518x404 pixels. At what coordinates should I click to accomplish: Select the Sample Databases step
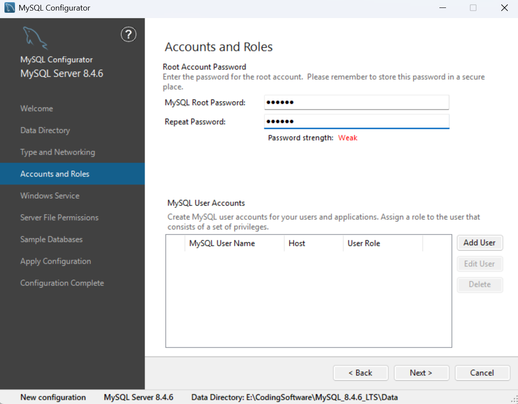[x=51, y=239]
